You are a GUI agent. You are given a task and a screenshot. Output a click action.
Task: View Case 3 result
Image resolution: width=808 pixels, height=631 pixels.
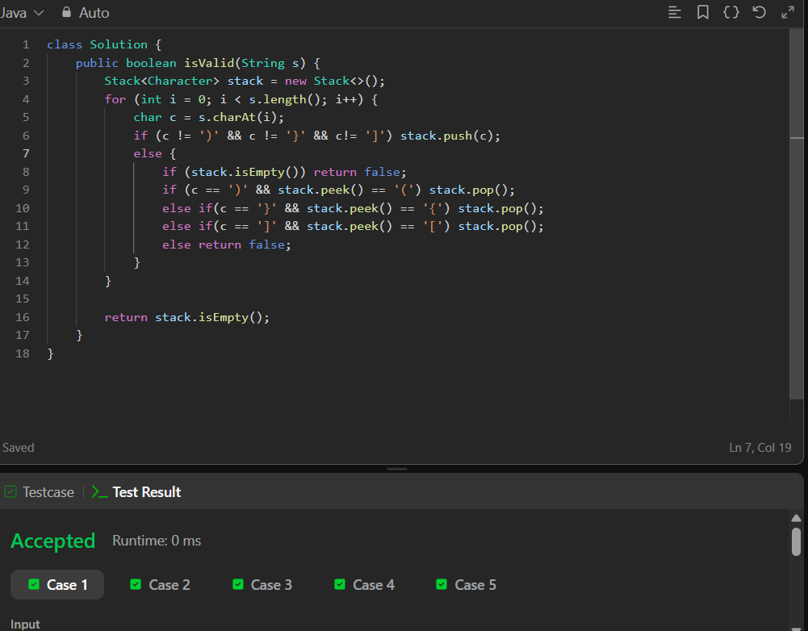[262, 585]
